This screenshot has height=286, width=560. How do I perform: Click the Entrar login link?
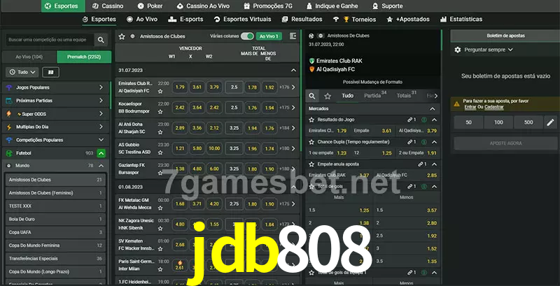coord(470,107)
